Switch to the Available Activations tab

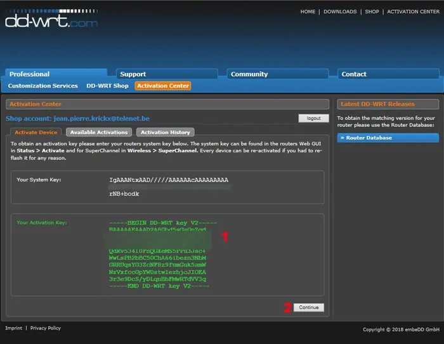pos(99,132)
